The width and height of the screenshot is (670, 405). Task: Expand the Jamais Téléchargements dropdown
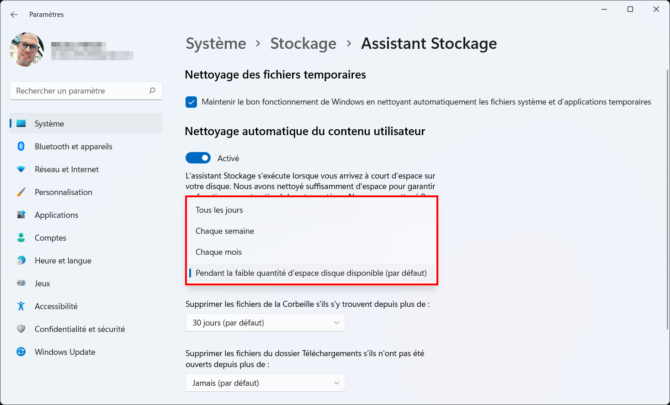coord(265,383)
